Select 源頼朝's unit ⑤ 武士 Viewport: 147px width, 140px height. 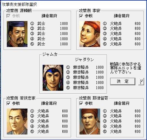[49, 44]
